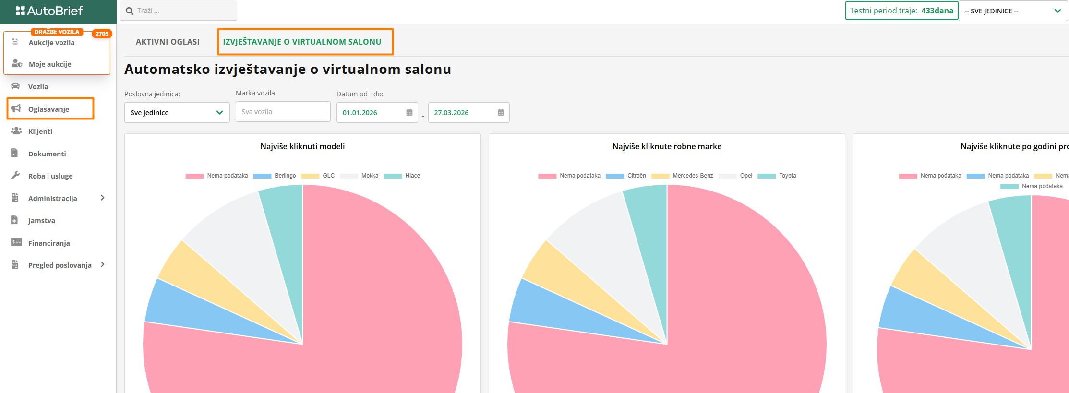Image resolution: width=1069 pixels, height=393 pixels.
Task: Click the Jamstva medical file icon
Action: tap(14, 220)
